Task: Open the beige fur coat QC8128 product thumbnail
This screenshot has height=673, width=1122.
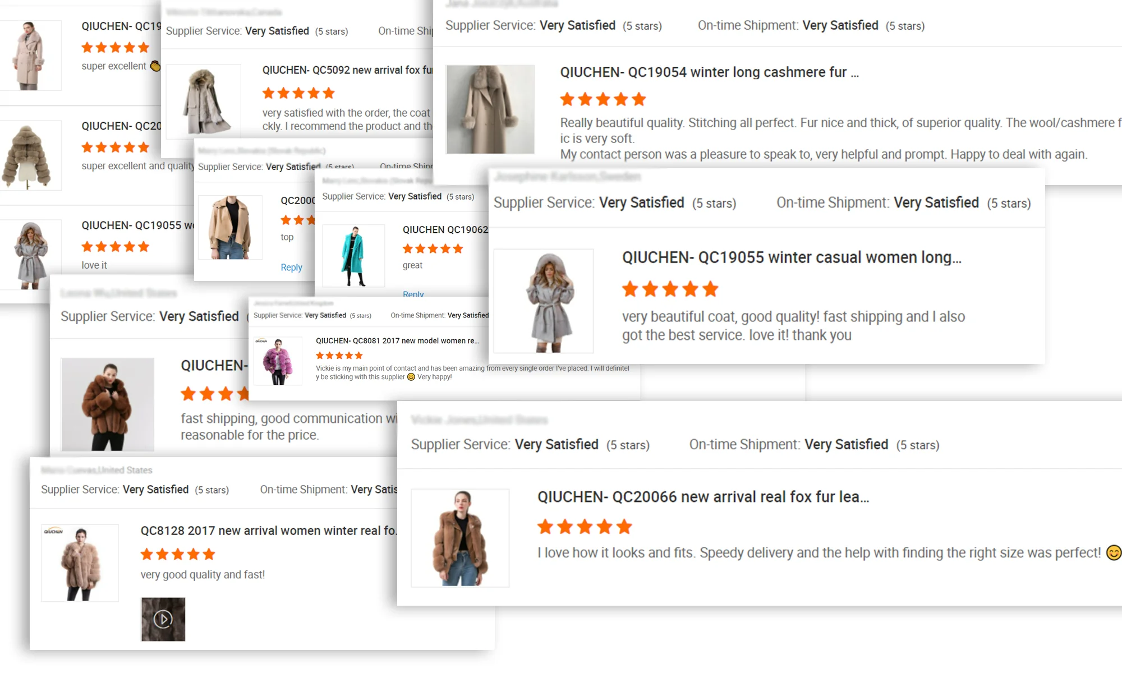Action: pos(80,563)
